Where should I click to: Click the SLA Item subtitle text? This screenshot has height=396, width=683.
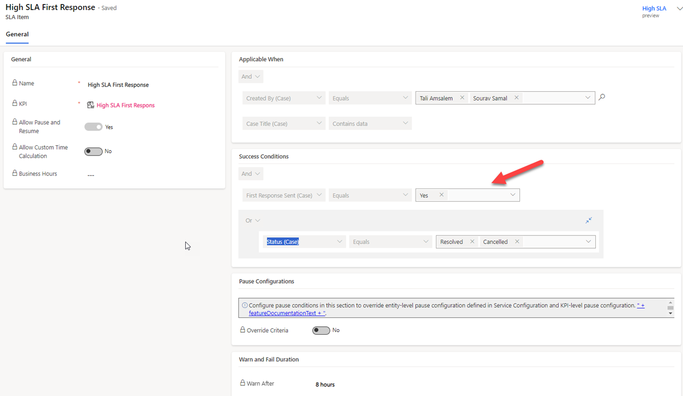coord(17,17)
